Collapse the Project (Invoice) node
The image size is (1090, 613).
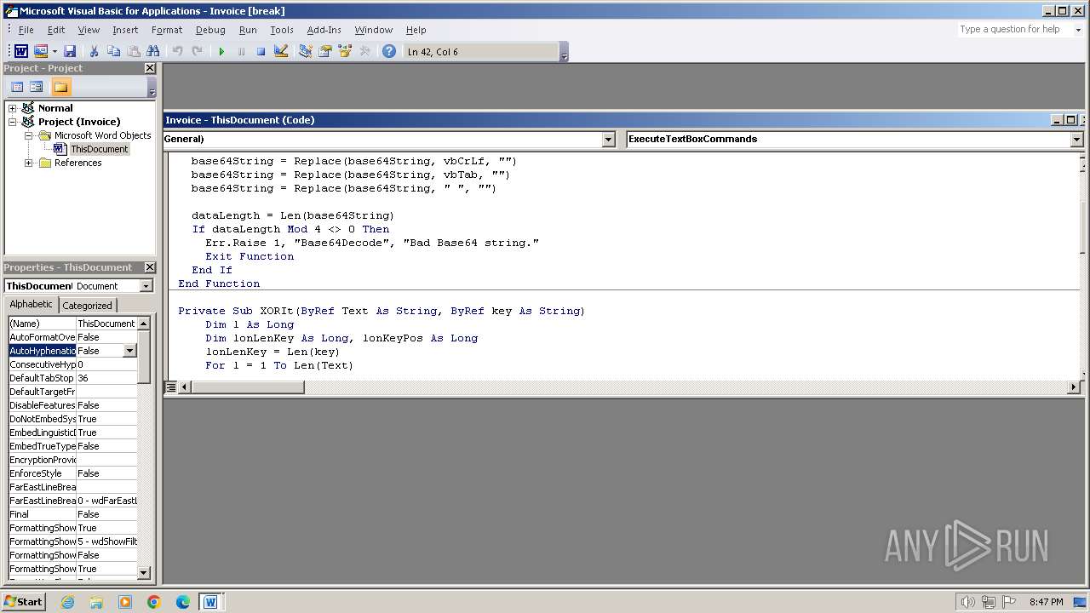13,122
